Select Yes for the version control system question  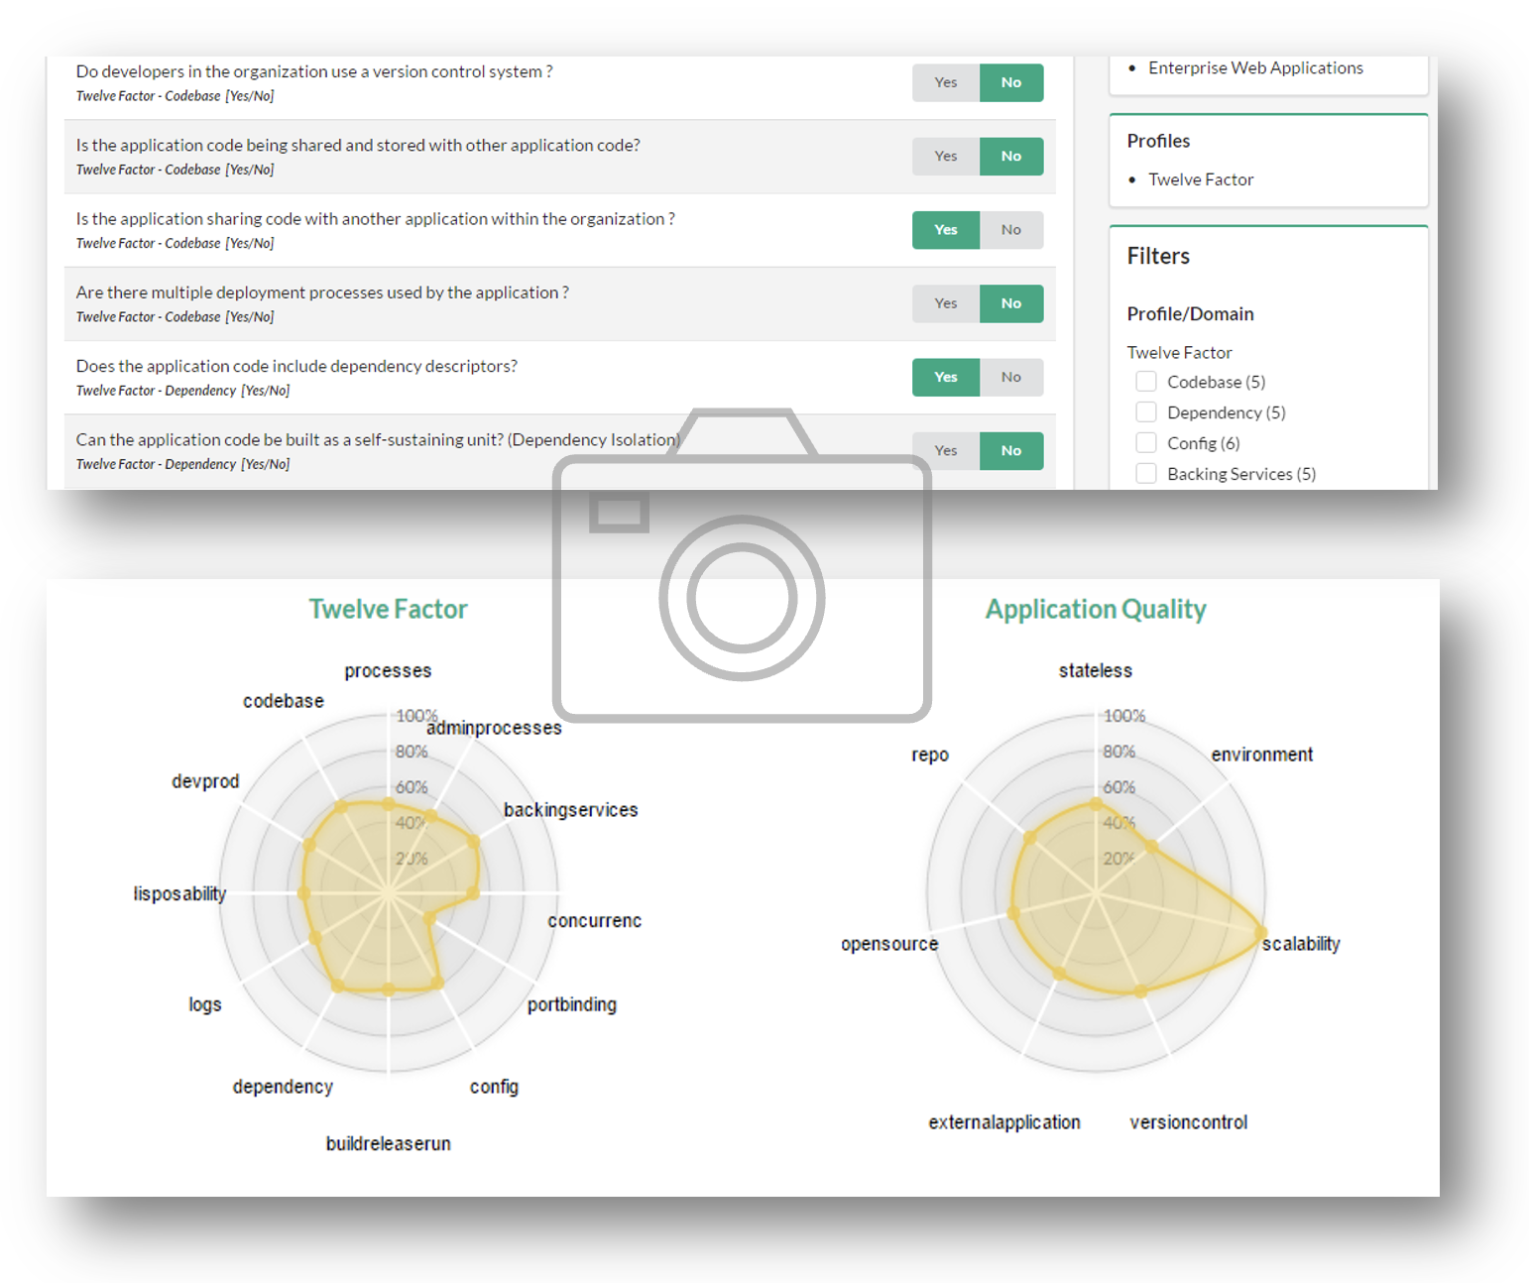point(946,82)
